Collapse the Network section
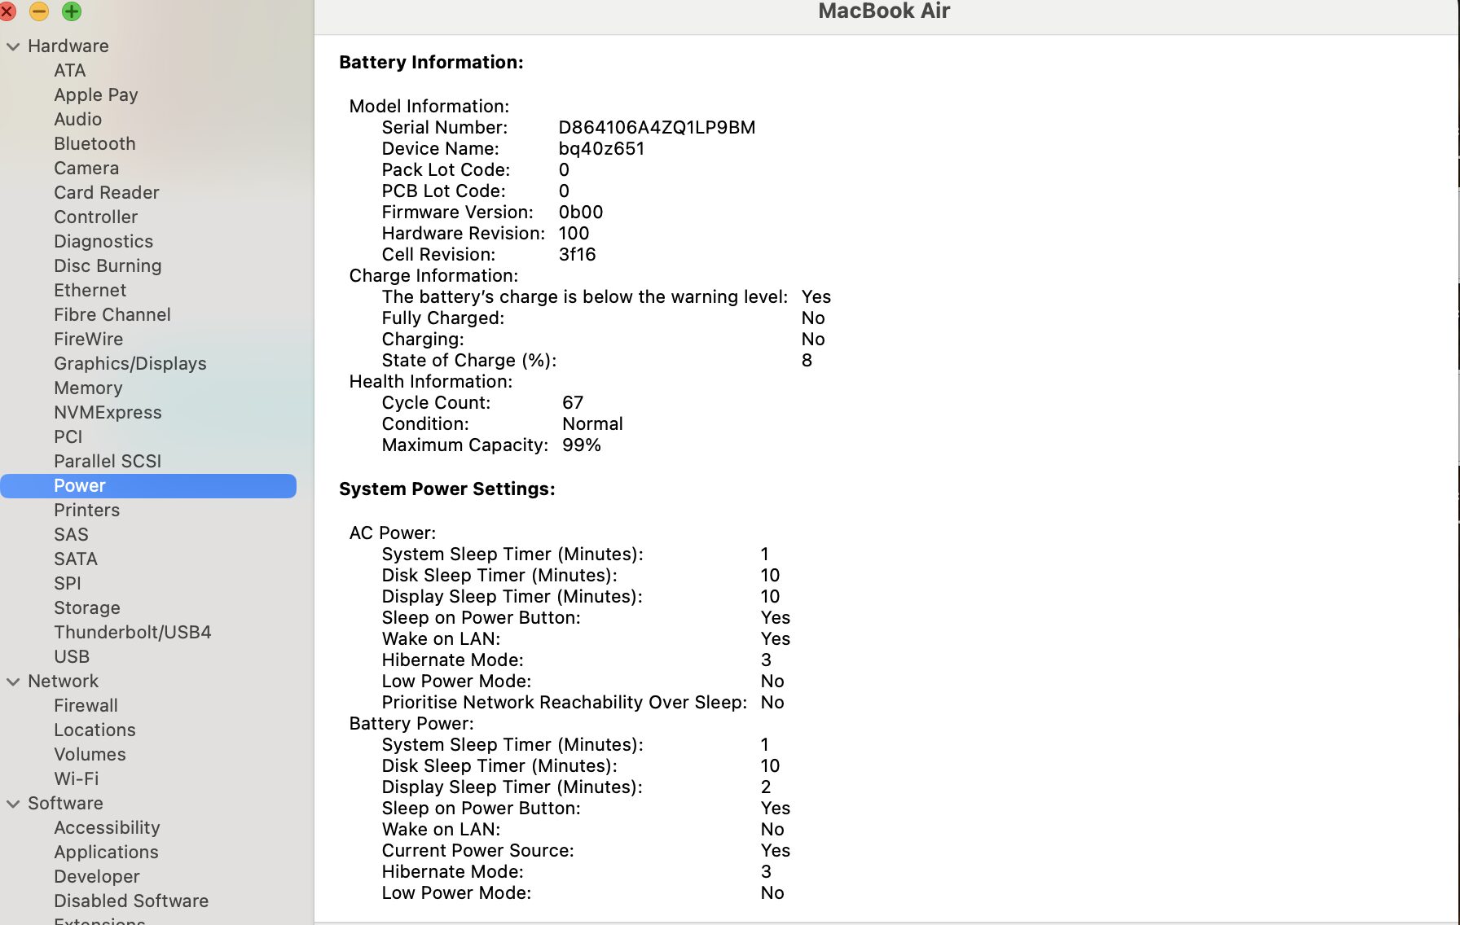Screen dimensions: 1460x925 [x=12, y=682]
